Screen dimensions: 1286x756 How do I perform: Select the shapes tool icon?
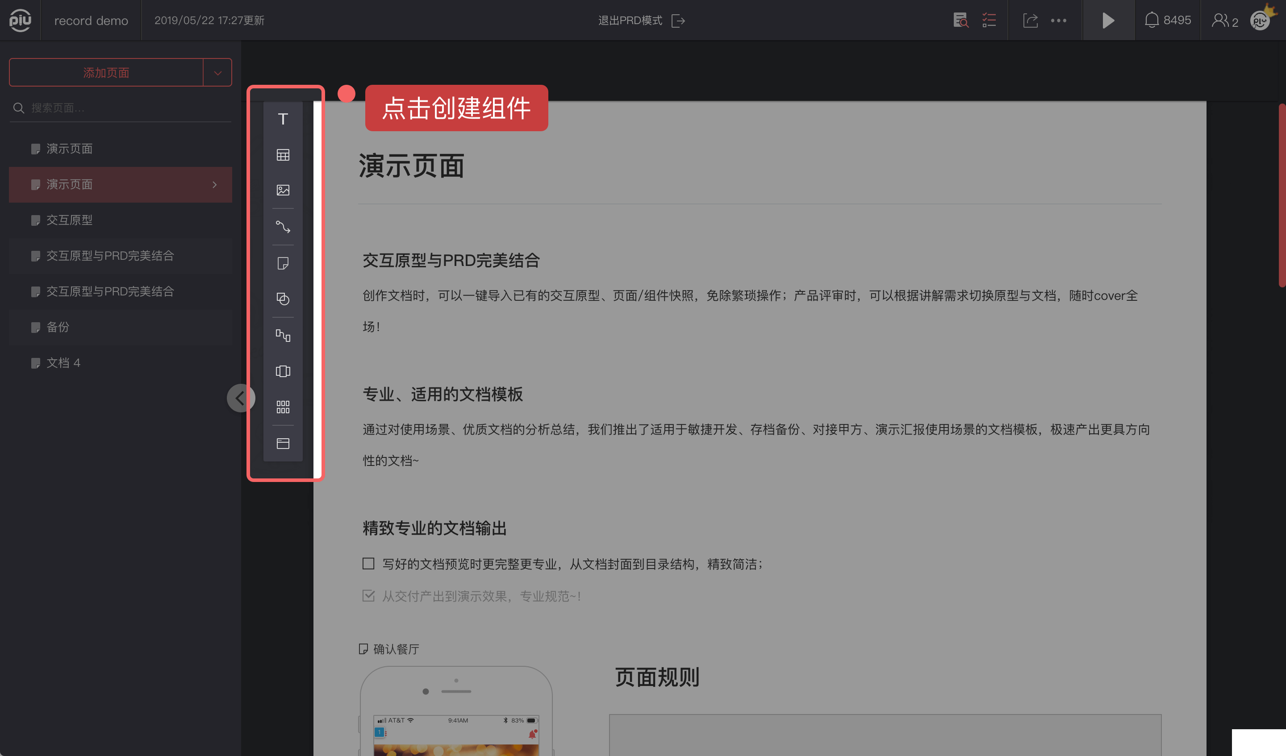coord(283,299)
